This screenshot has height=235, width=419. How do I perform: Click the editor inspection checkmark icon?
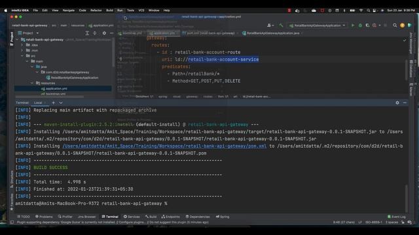tap(405, 40)
